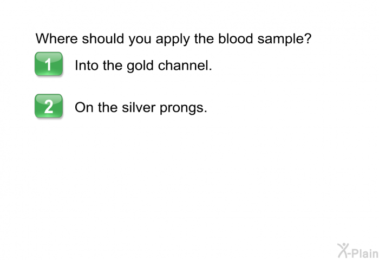Choose the "On the silver prongs." answer
Image resolution: width=379 pixels, height=260 pixels.
point(141,107)
